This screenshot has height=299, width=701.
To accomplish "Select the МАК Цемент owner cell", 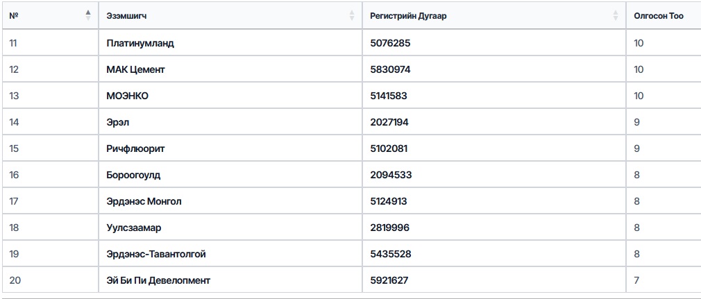I will pyautogui.click(x=230, y=69).
